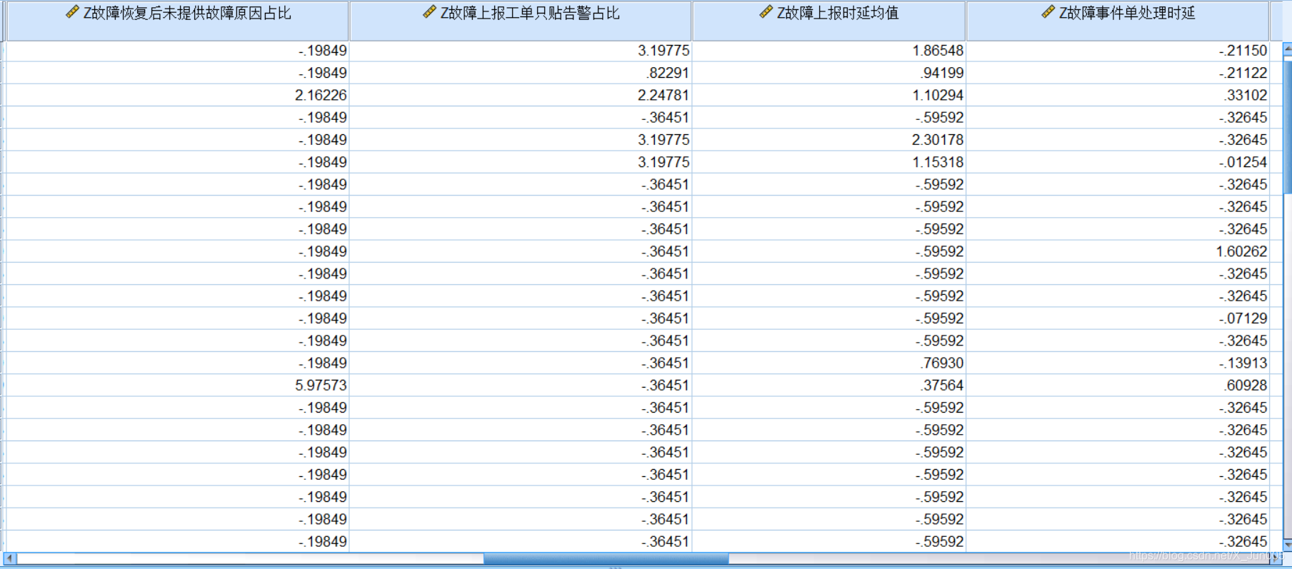
Task: Click the cell containing -.13913
Action: [x=1118, y=363]
